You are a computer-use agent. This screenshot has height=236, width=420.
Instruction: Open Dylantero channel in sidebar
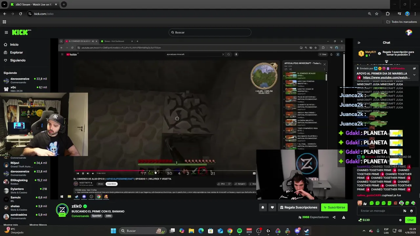tap(25, 190)
